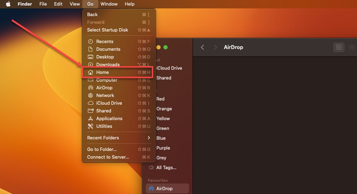Open Shared in Finder sidebar

pos(164,78)
